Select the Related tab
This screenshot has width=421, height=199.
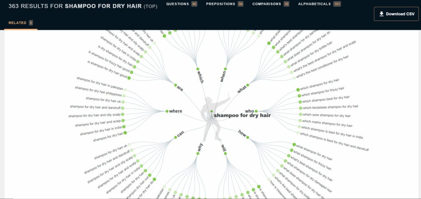[x=17, y=23]
